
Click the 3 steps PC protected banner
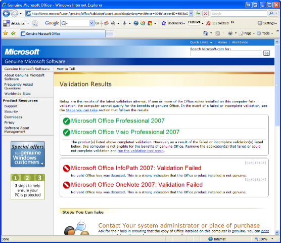pyautogui.click(x=28, y=187)
